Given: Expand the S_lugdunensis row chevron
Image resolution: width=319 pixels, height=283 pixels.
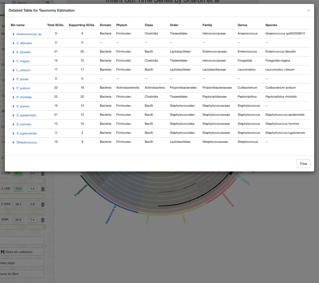Looking at the screenshot, I should 14,133.
